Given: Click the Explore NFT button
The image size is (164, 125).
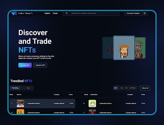Looking at the screenshot, I should (x=40, y=65).
